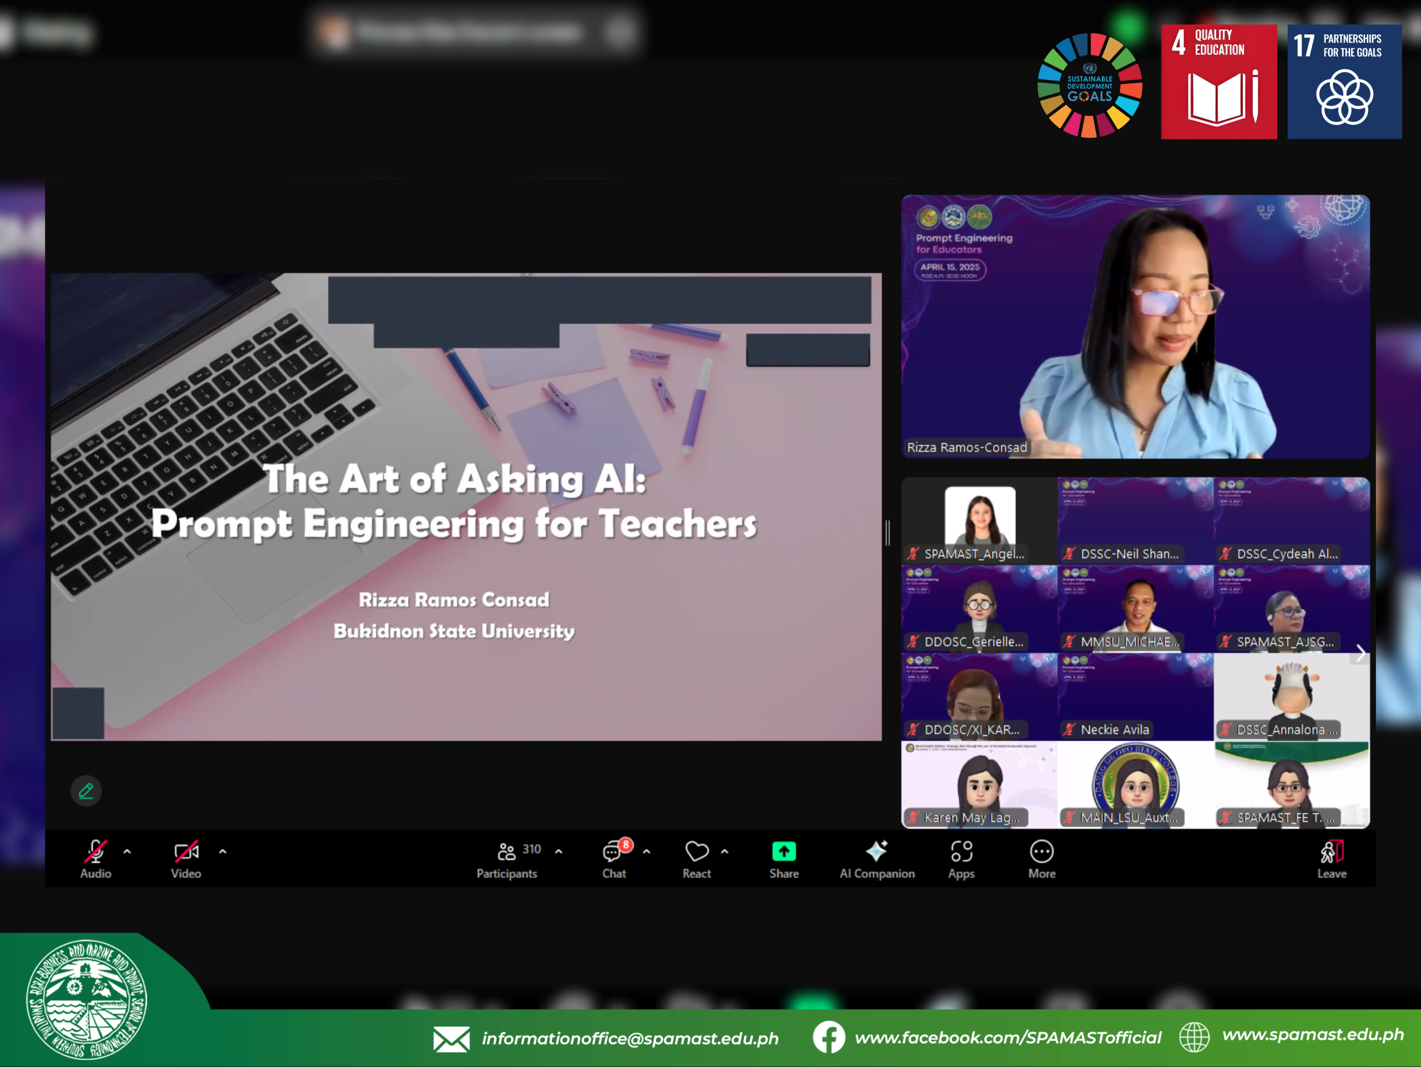Click the green annotate pencil icon
Image resolution: width=1421 pixels, height=1067 pixels.
click(86, 791)
